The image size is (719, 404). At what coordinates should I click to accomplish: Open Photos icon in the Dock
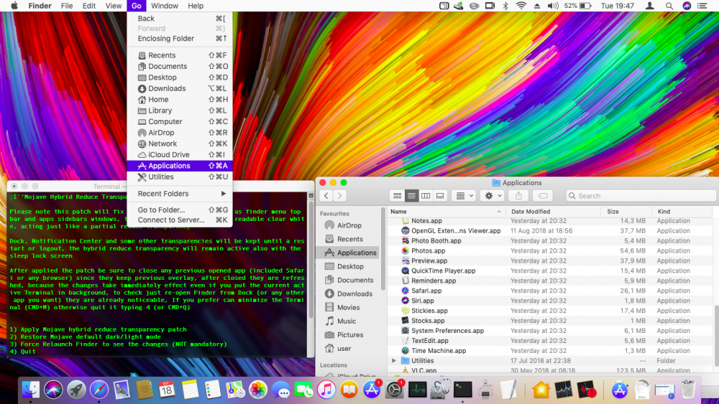257,390
